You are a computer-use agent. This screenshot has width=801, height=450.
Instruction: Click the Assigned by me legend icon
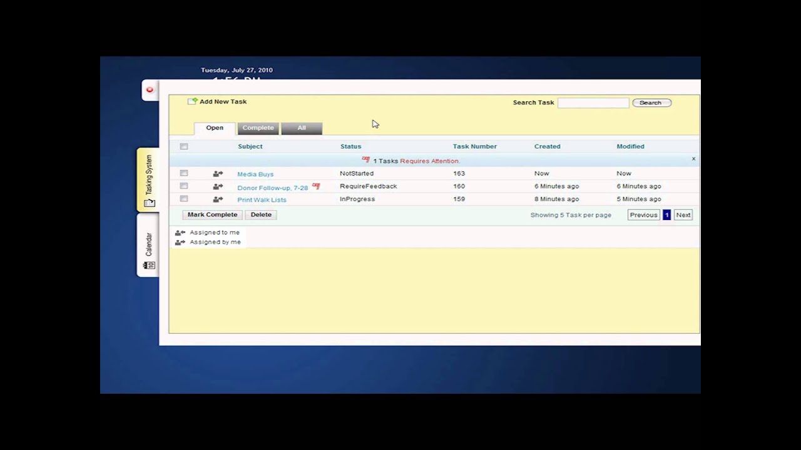[180, 242]
